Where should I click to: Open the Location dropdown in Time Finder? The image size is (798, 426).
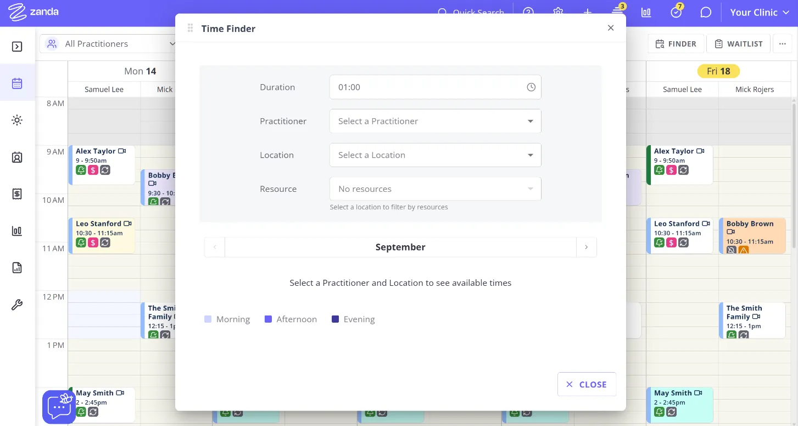click(x=436, y=155)
